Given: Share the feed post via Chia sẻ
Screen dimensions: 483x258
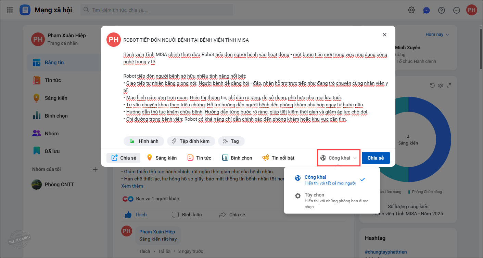Looking at the screenshot, I should [232, 215].
